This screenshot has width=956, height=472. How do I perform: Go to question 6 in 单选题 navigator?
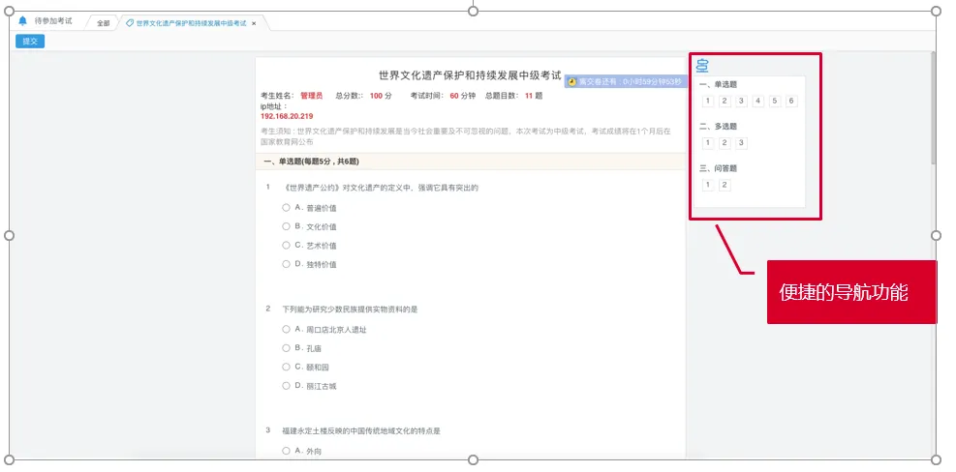click(x=791, y=101)
